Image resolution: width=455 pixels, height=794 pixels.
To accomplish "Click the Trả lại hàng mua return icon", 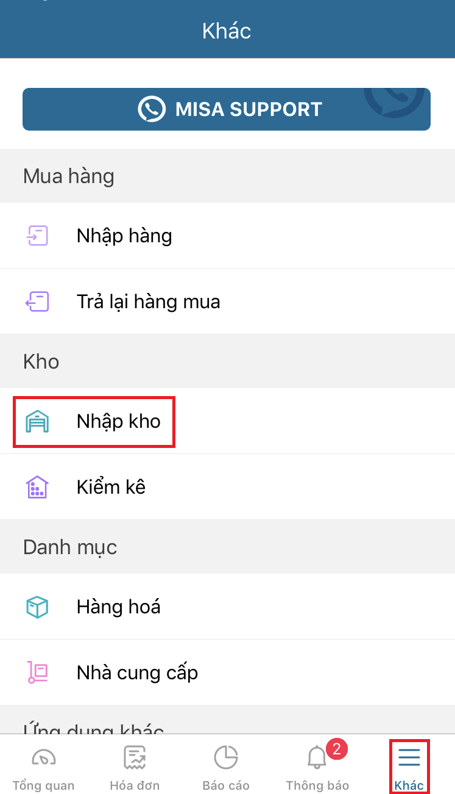I will tap(38, 301).
